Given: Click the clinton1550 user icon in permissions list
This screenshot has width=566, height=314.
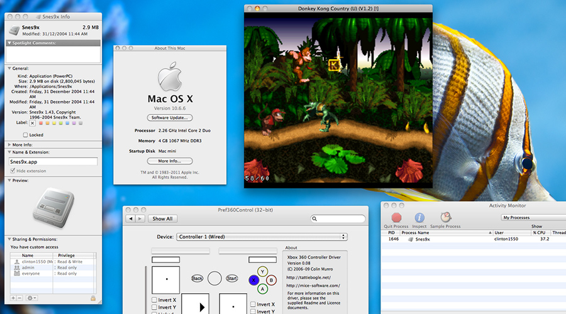Looking at the screenshot, I should click(x=16, y=262).
